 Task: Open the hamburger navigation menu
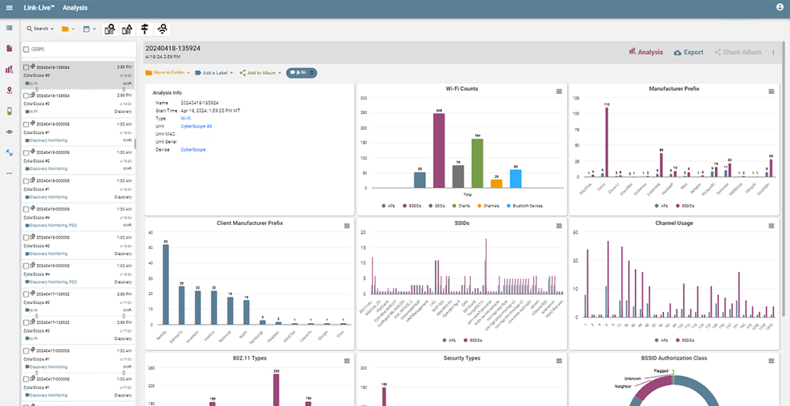10,8
